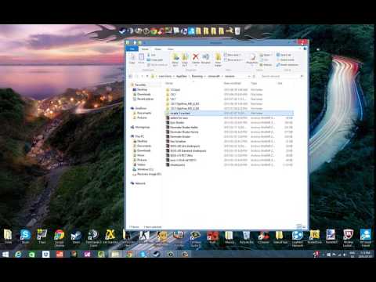Open the Easy access dropdown
The image size is (376, 282).
pyautogui.click(x=233, y=60)
